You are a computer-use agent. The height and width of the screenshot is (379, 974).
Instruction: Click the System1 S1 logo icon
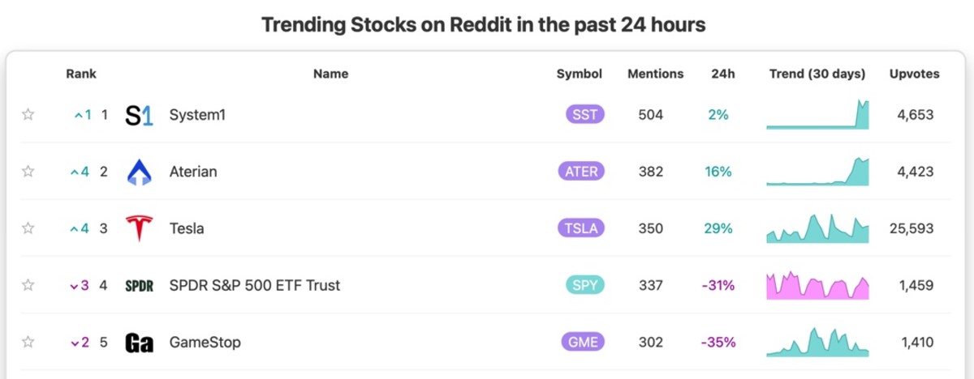tap(139, 115)
